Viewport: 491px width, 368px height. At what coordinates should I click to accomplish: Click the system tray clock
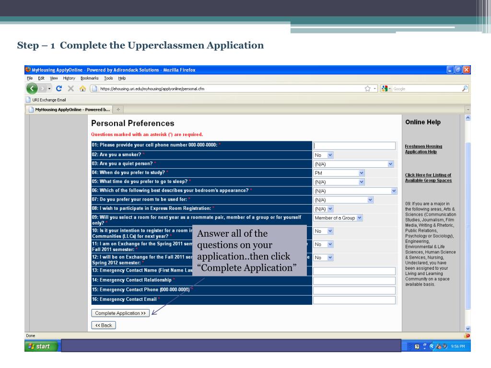(458, 346)
